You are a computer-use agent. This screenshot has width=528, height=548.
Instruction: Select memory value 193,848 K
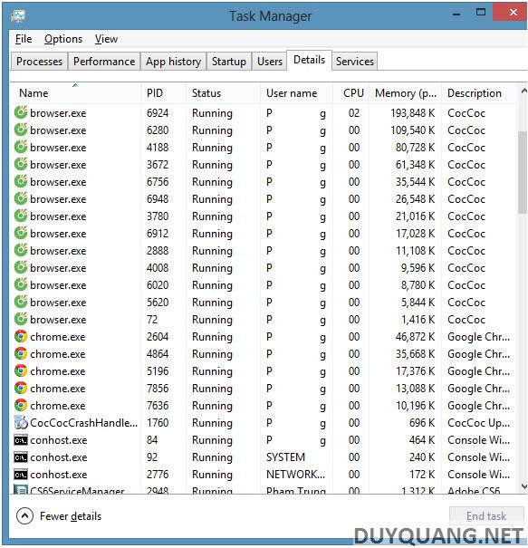(x=412, y=113)
